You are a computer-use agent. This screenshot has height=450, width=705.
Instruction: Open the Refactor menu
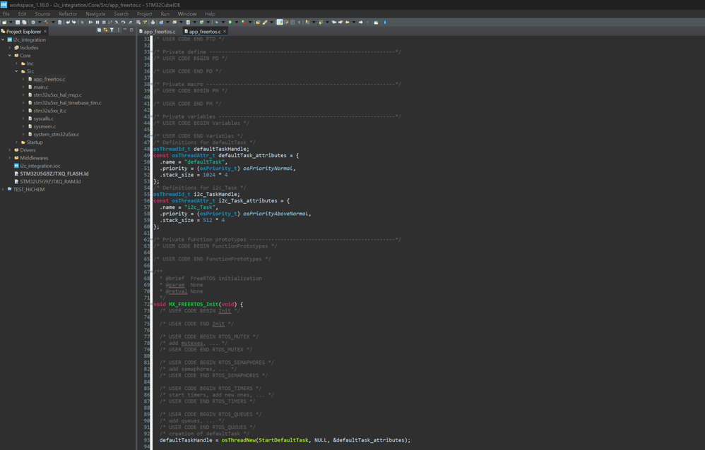tap(68, 14)
